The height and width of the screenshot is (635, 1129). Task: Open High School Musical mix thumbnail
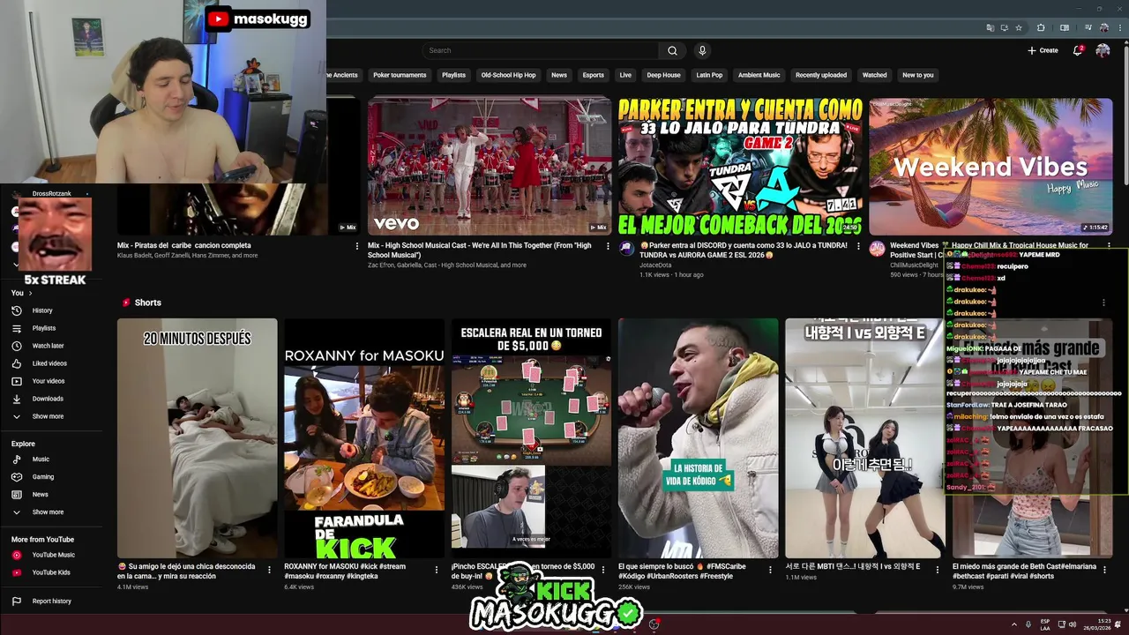[x=490, y=166]
